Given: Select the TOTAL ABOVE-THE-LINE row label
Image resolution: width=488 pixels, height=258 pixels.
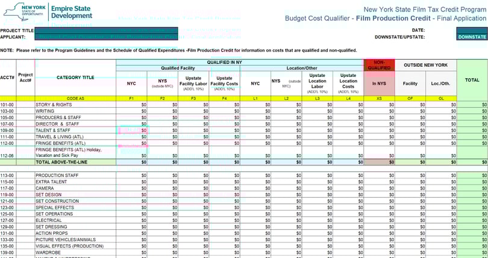Looking at the screenshot, I should click(x=75, y=162).
